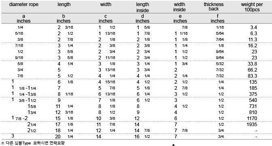The image size is (272, 146).
Task: Click the rope diameter 7/16 cell
Action: [19, 46]
